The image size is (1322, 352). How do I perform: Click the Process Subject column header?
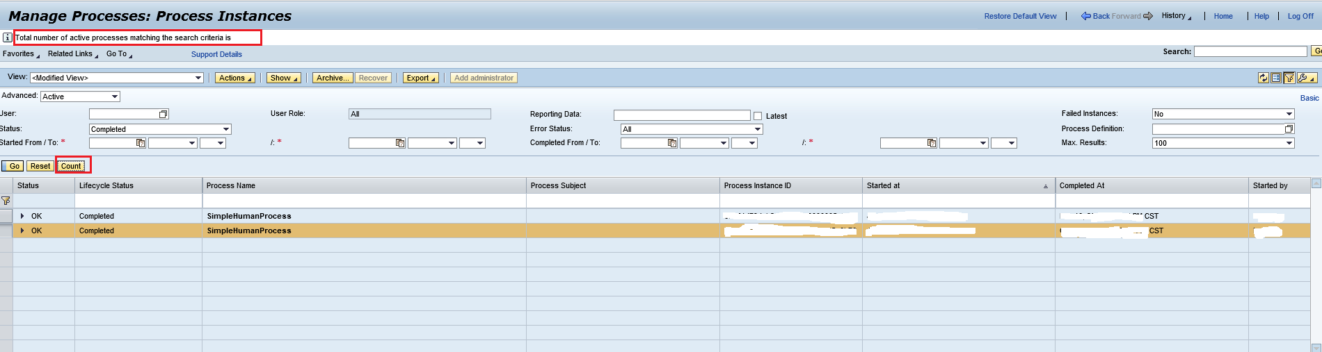(x=623, y=185)
